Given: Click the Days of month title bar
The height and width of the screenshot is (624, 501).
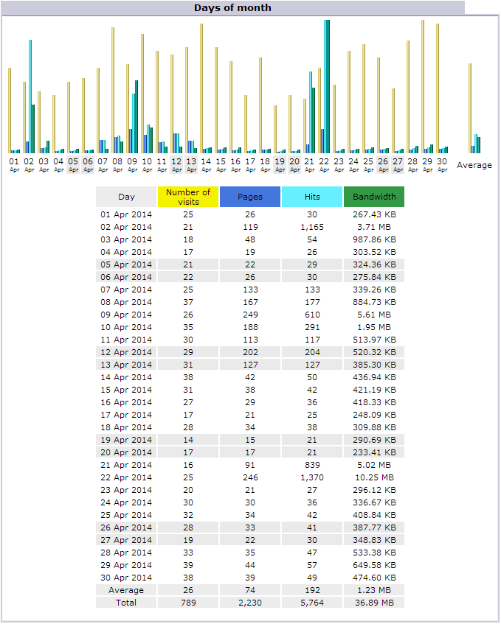Looking at the screenshot, I should pos(232,8).
